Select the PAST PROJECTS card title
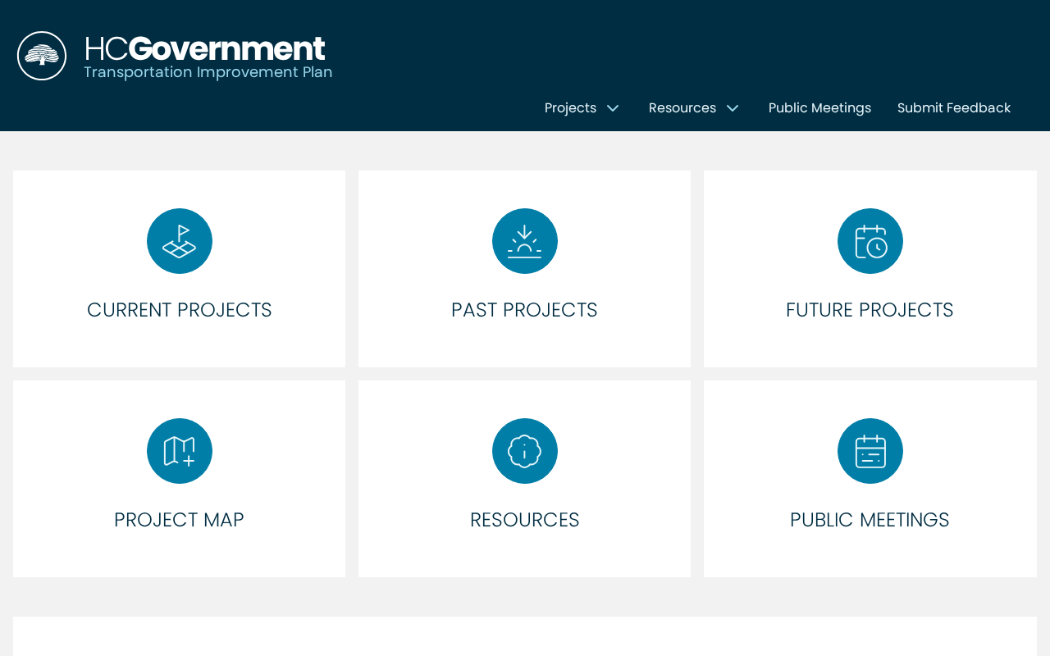 click(x=525, y=310)
